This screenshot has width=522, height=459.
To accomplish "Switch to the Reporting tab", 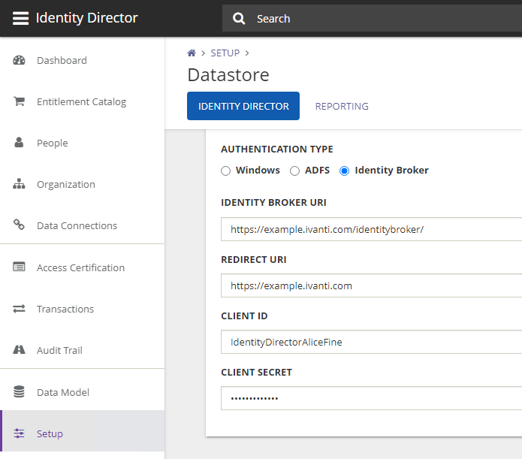I will pyautogui.click(x=342, y=107).
